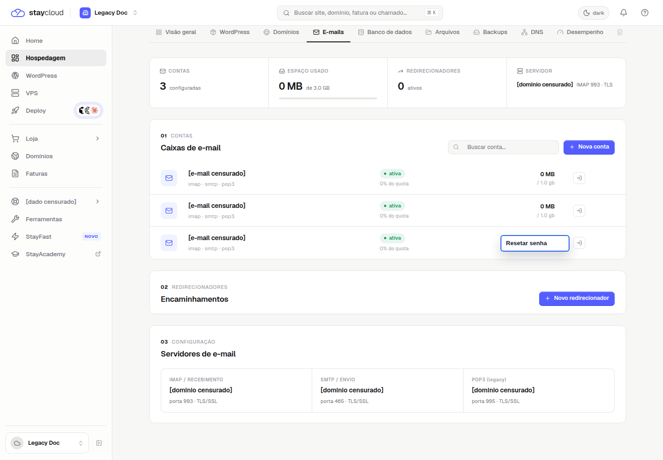The height and width of the screenshot is (460, 663).
Task: Open WordPress in the sidebar
Action: click(x=56, y=75)
